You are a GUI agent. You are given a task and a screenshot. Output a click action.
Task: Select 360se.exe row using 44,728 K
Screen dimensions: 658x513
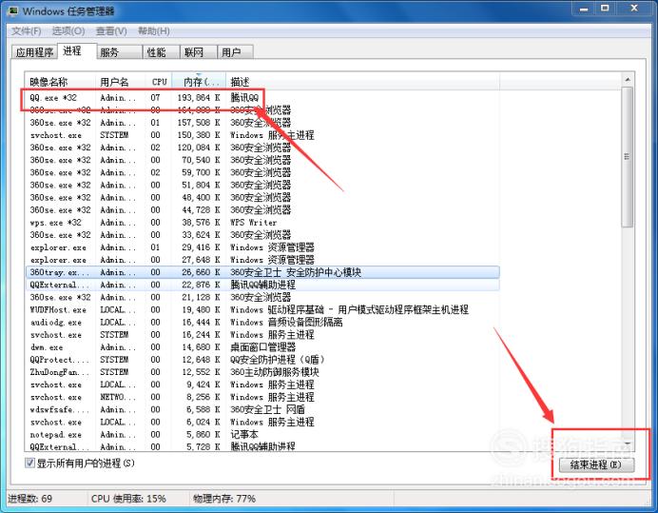pyautogui.click(x=262, y=209)
